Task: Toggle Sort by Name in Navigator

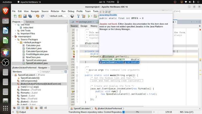Action: click(41, 108)
